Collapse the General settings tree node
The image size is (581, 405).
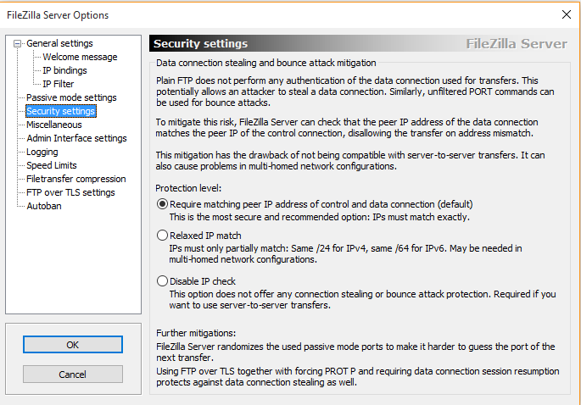click(x=17, y=44)
